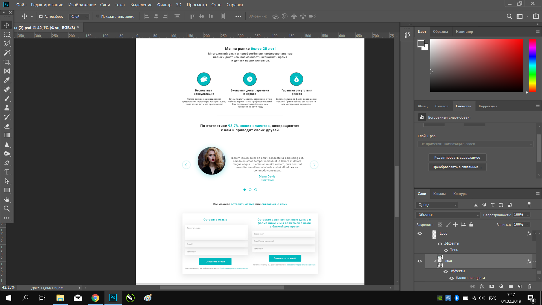Screen dimensions: 542x305
Task: Open the Слой auto-select dropdown
Action: coord(79,17)
